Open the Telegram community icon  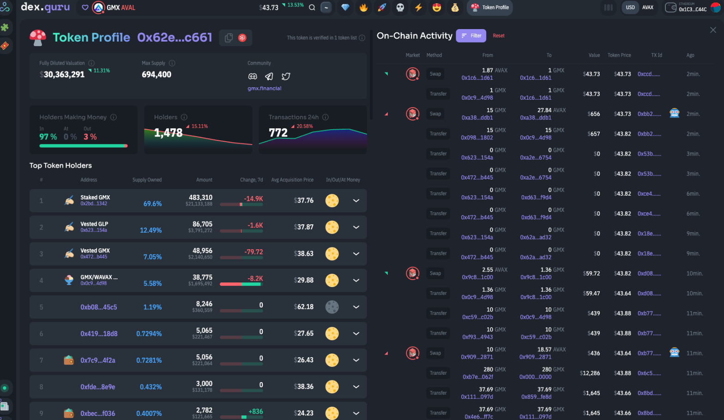click(269, 76)
